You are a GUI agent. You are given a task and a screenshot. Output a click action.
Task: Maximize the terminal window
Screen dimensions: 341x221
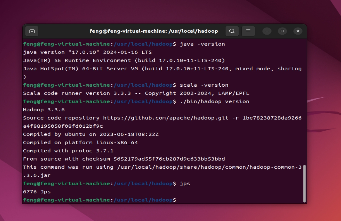(x=282, y=31)
